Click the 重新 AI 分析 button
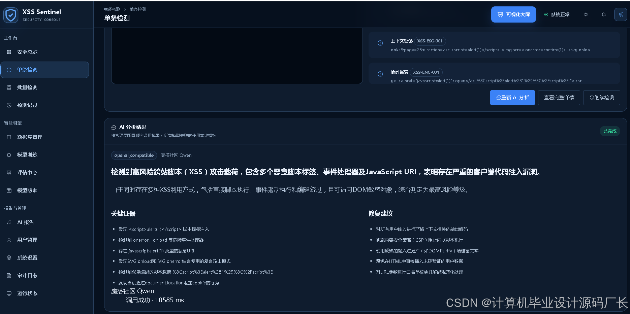630x314 pixels. tap(512, 98)
